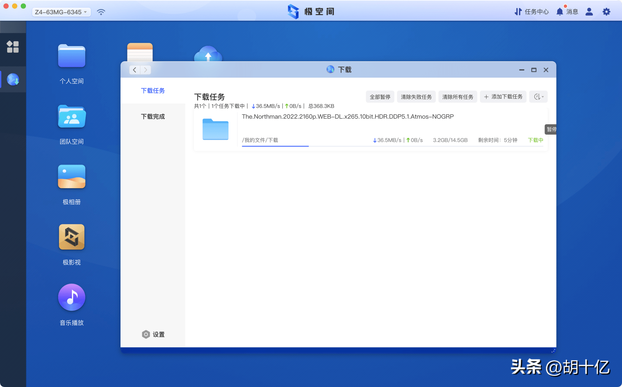Open 消息 notifications bell
Viewport: 622px width, 387px height.
[567, 12]
